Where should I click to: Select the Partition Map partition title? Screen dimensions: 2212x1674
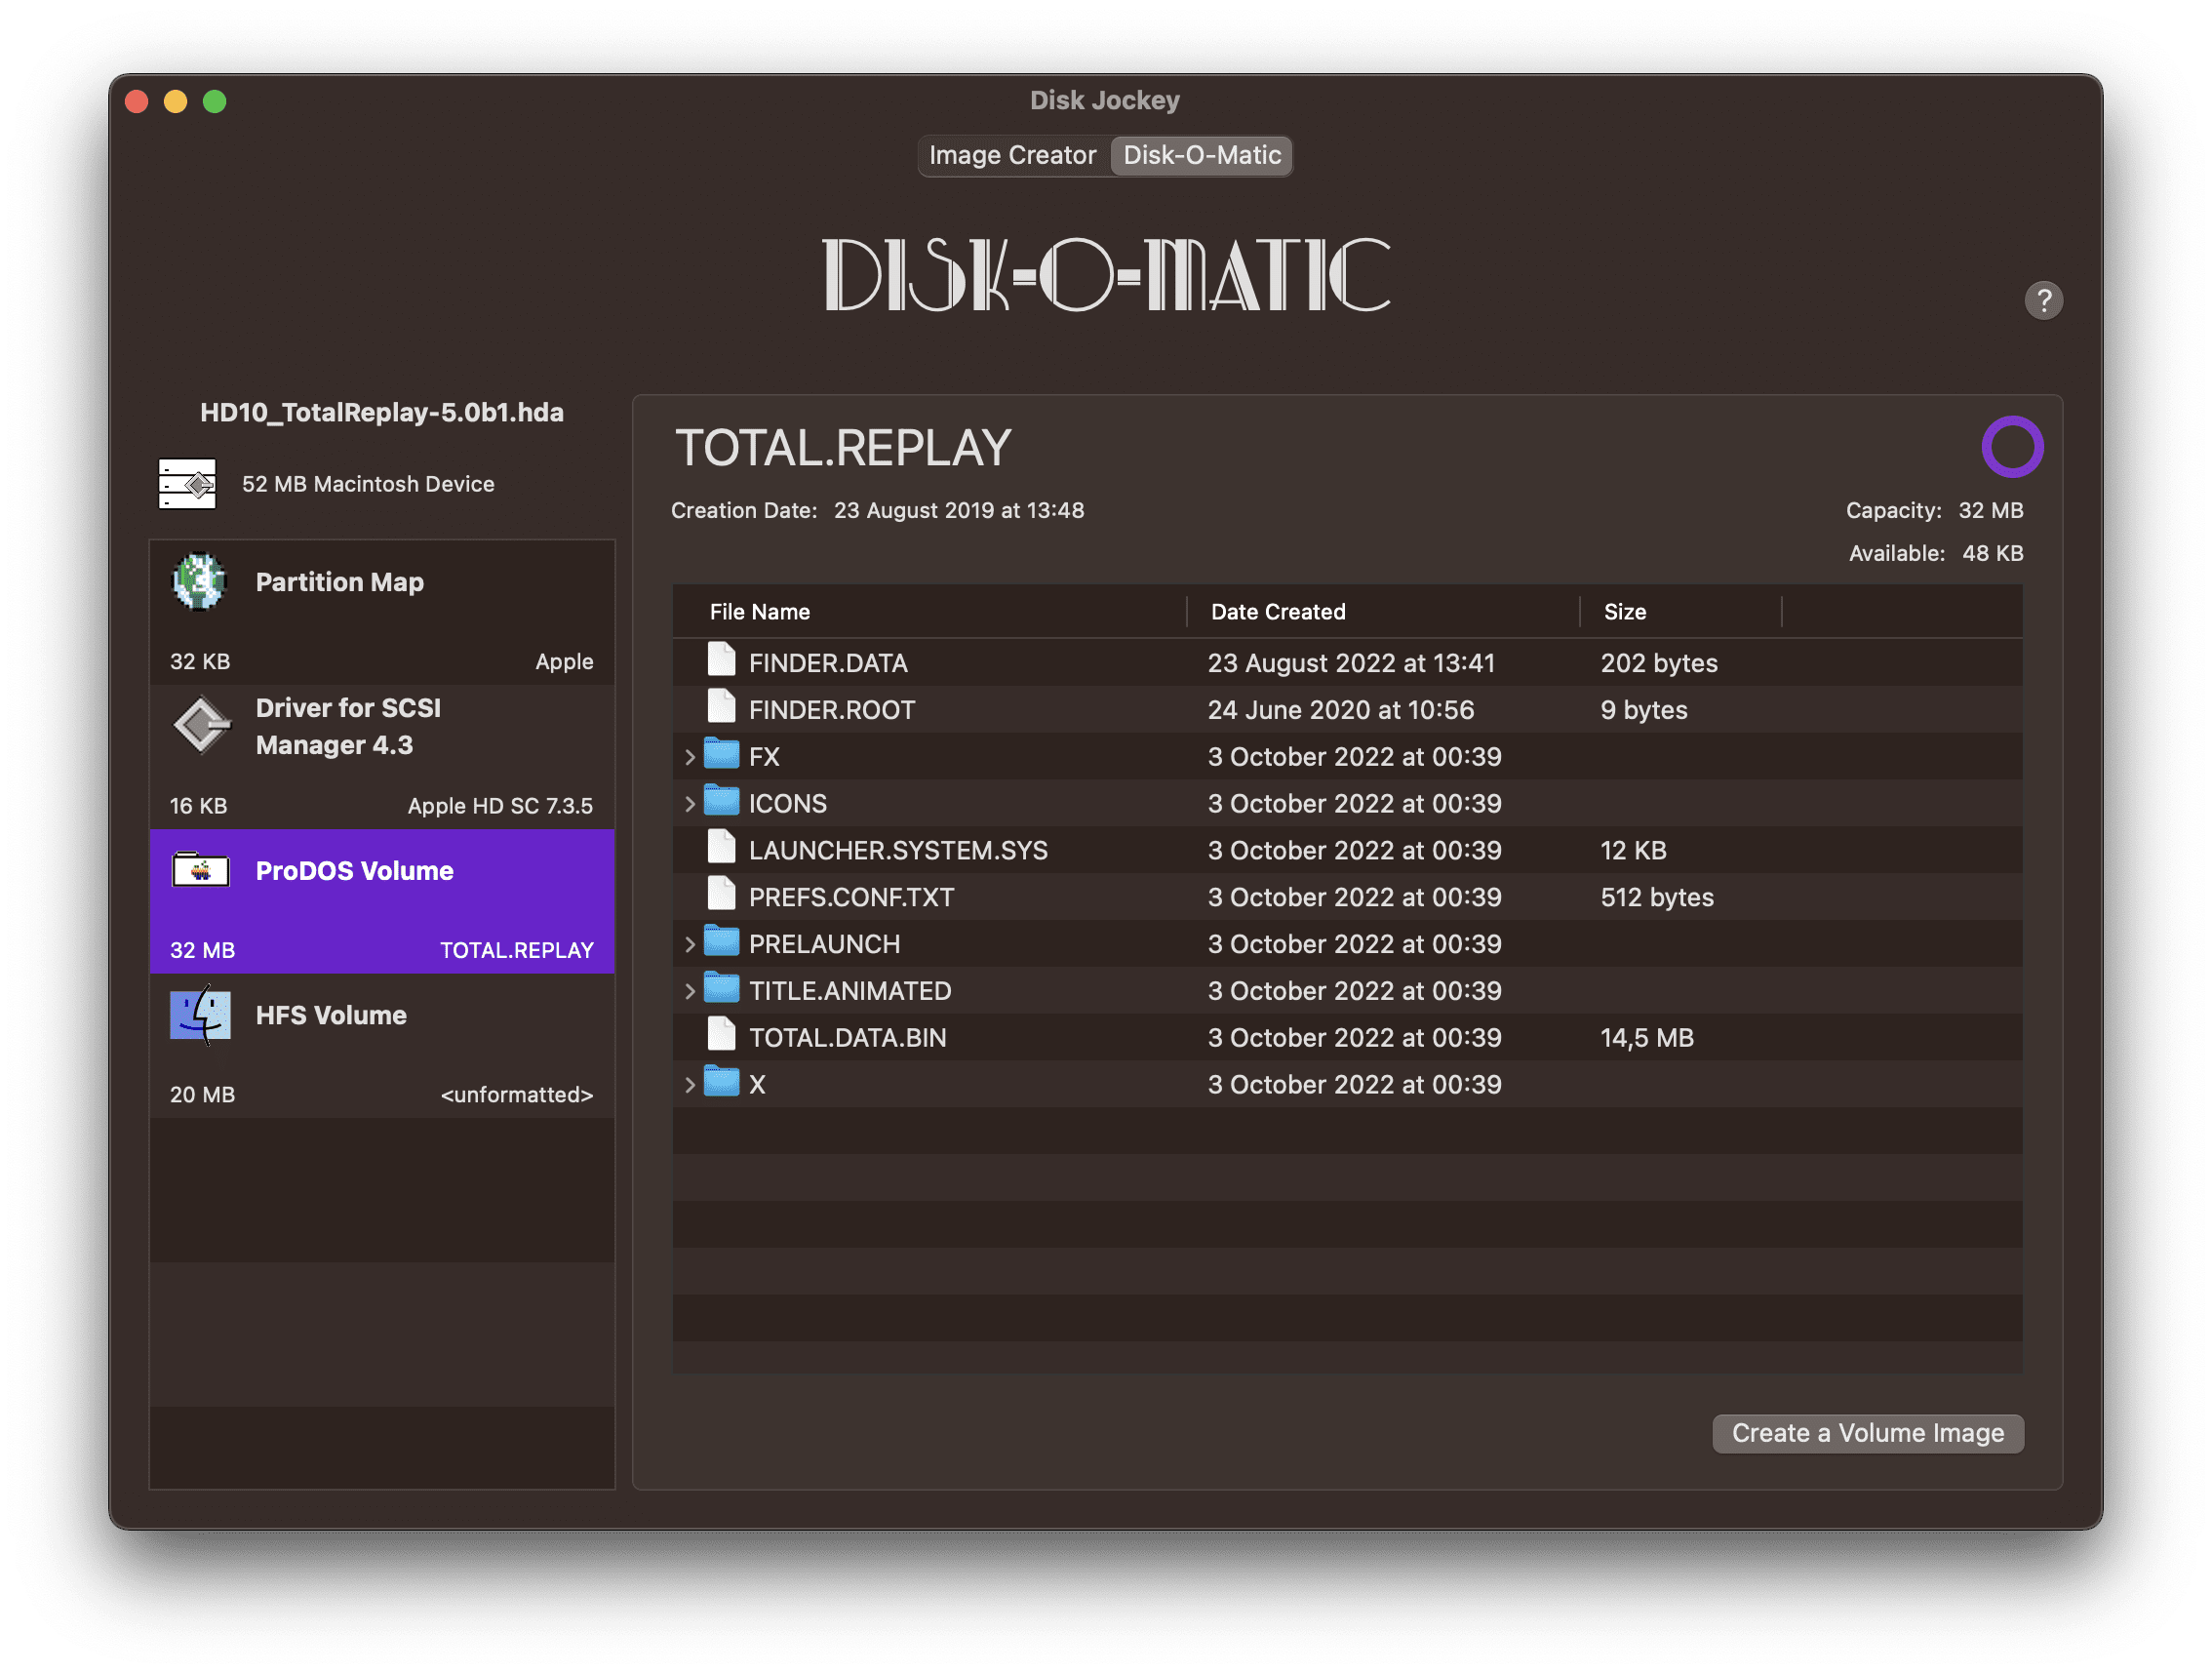click(x=339, y=582)
